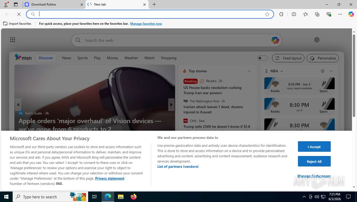Switch to the Download Roblox tab
The width and height of the screenshot is (357, 202).
pos(54,4)
